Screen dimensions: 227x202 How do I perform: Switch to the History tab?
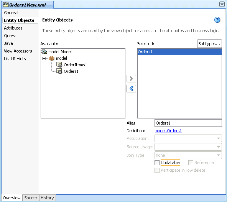[x=47, y=198]
